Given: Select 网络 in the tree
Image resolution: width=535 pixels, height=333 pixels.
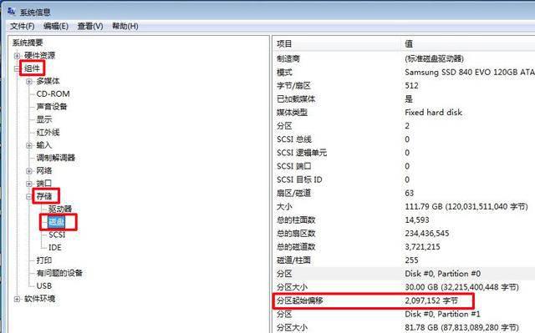Looking at the screenshot, I should tap(44, 171).
